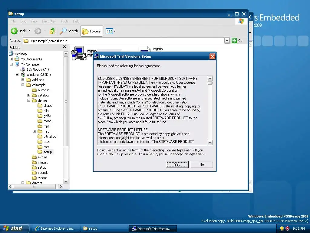Open the rarc folder

(46, 147)
